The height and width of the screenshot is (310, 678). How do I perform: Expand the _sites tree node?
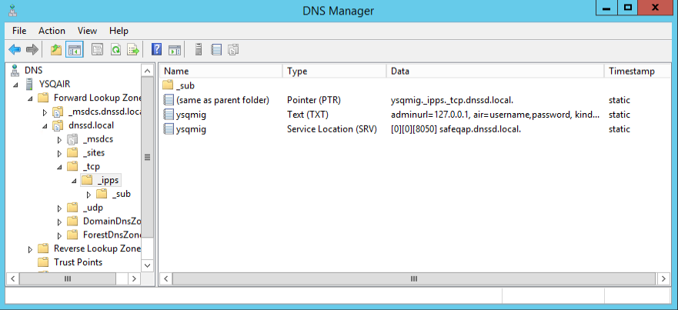(x=60, y=152)
